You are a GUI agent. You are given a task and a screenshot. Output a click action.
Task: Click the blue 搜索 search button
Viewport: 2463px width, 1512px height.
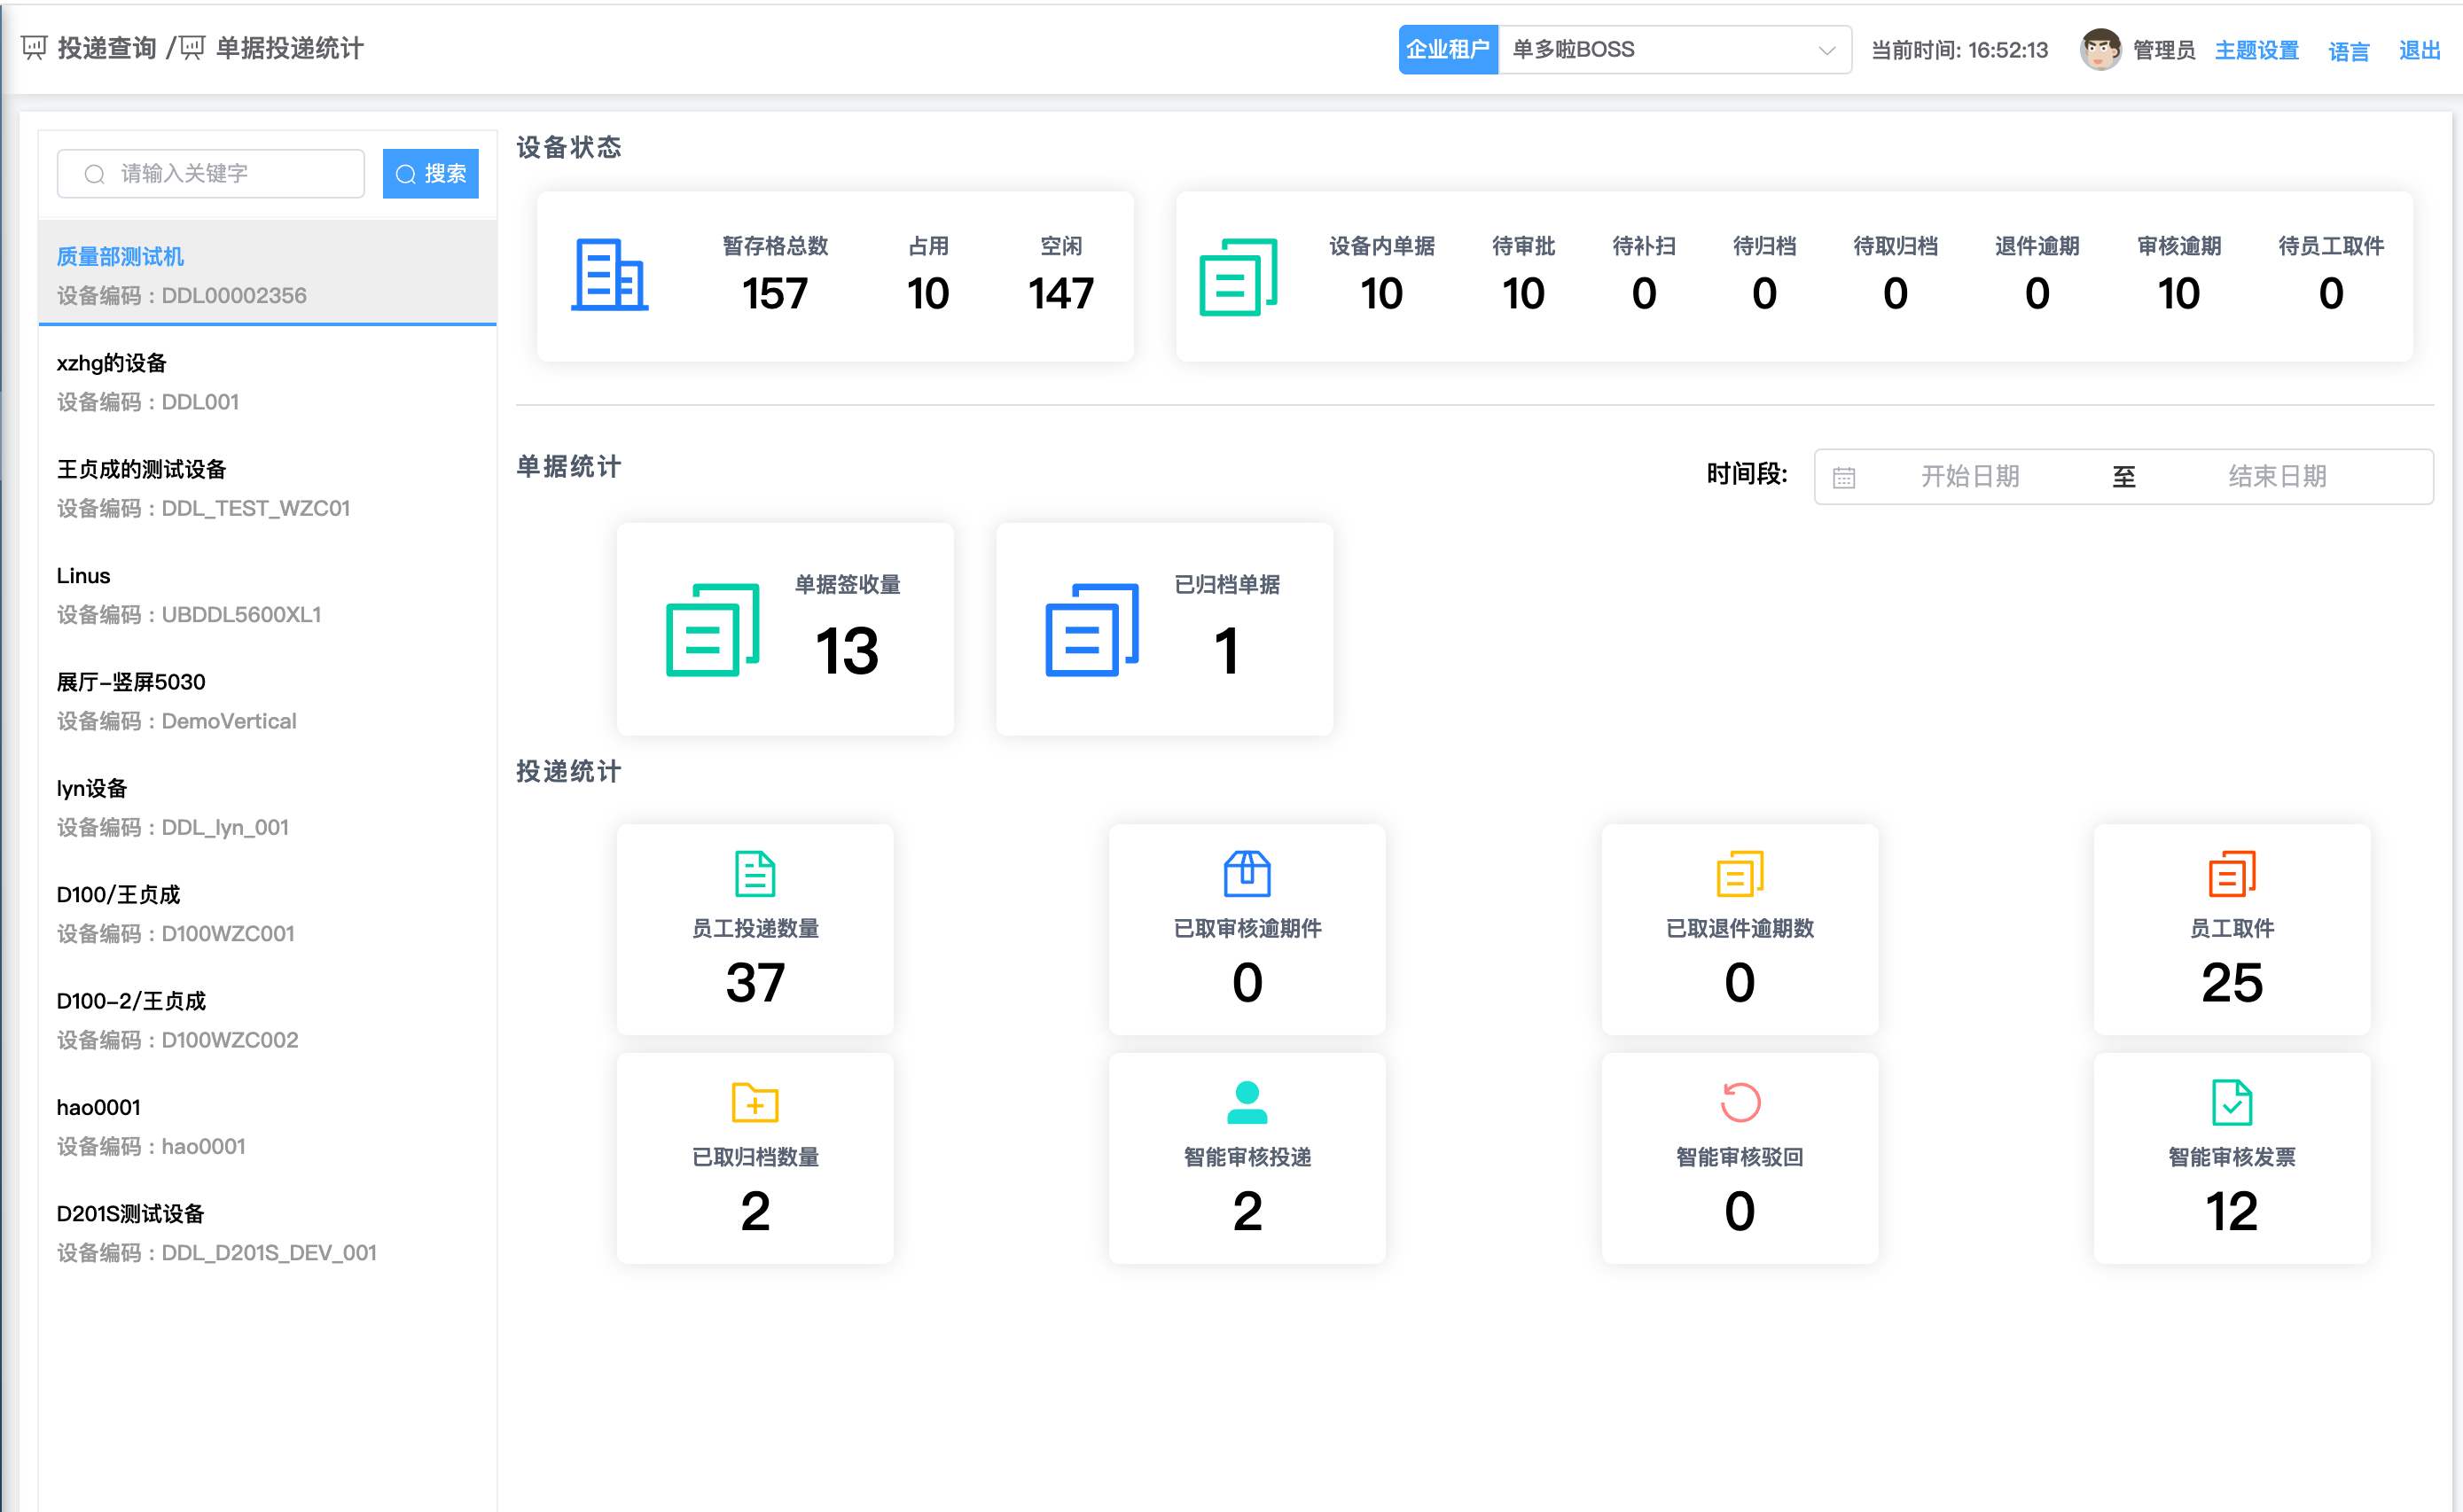(430, 174)
